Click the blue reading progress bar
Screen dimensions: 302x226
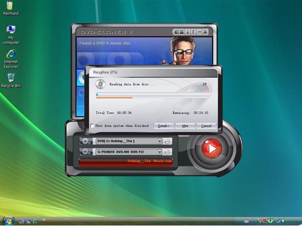coord(153,94)
